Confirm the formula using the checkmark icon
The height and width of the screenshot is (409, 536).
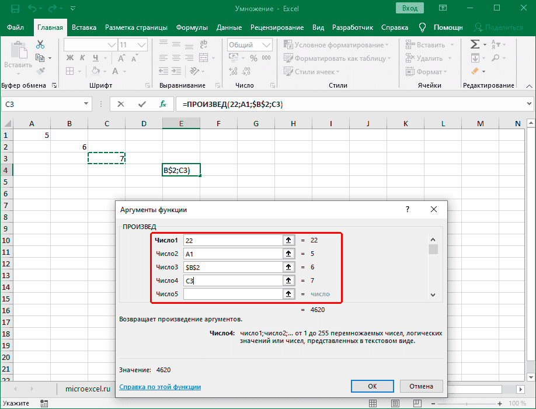(x=141, y=104)
